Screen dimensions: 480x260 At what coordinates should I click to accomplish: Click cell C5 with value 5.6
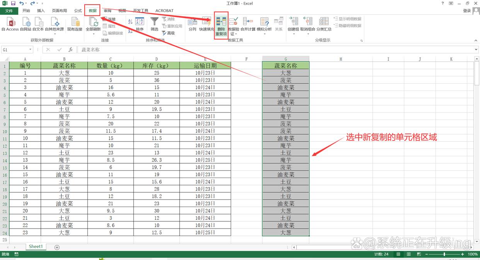point(111,95)
